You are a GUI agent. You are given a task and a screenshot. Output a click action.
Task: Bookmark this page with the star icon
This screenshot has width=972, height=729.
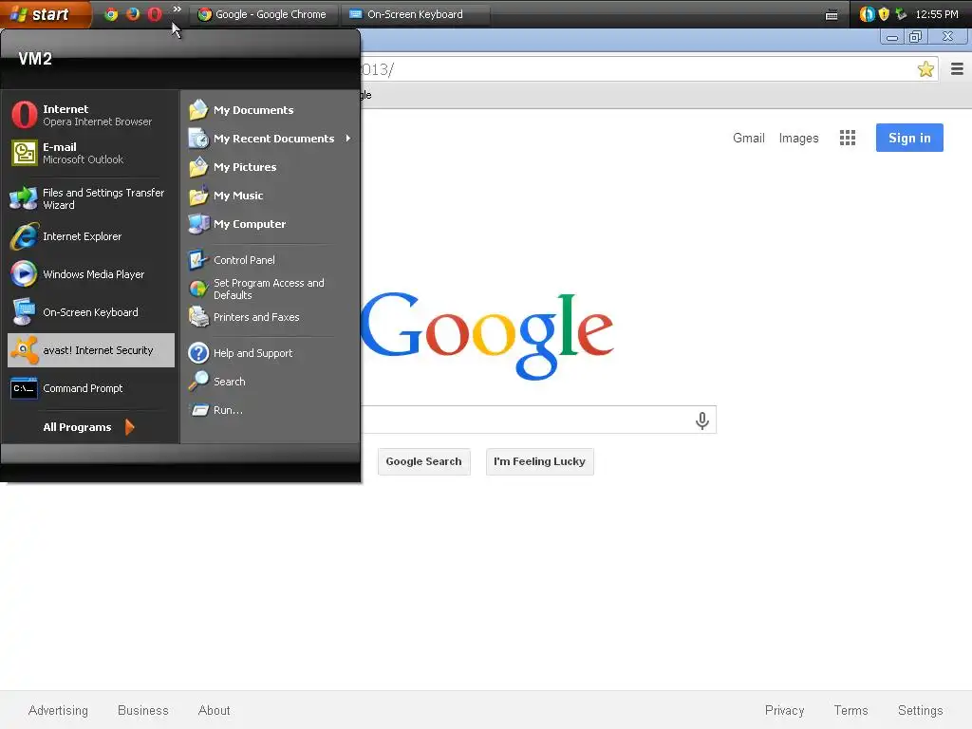[925, 68]
